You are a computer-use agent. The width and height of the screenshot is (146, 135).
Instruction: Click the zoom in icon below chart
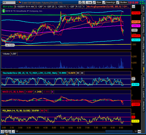tap(6, 132)
